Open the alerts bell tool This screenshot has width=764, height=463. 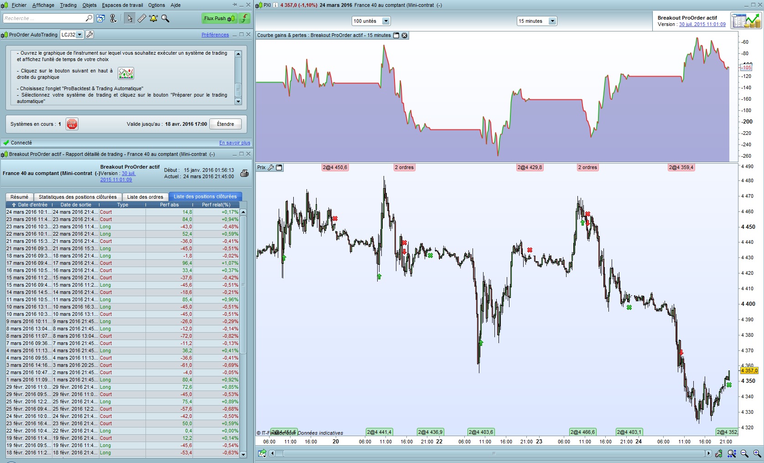153,19
